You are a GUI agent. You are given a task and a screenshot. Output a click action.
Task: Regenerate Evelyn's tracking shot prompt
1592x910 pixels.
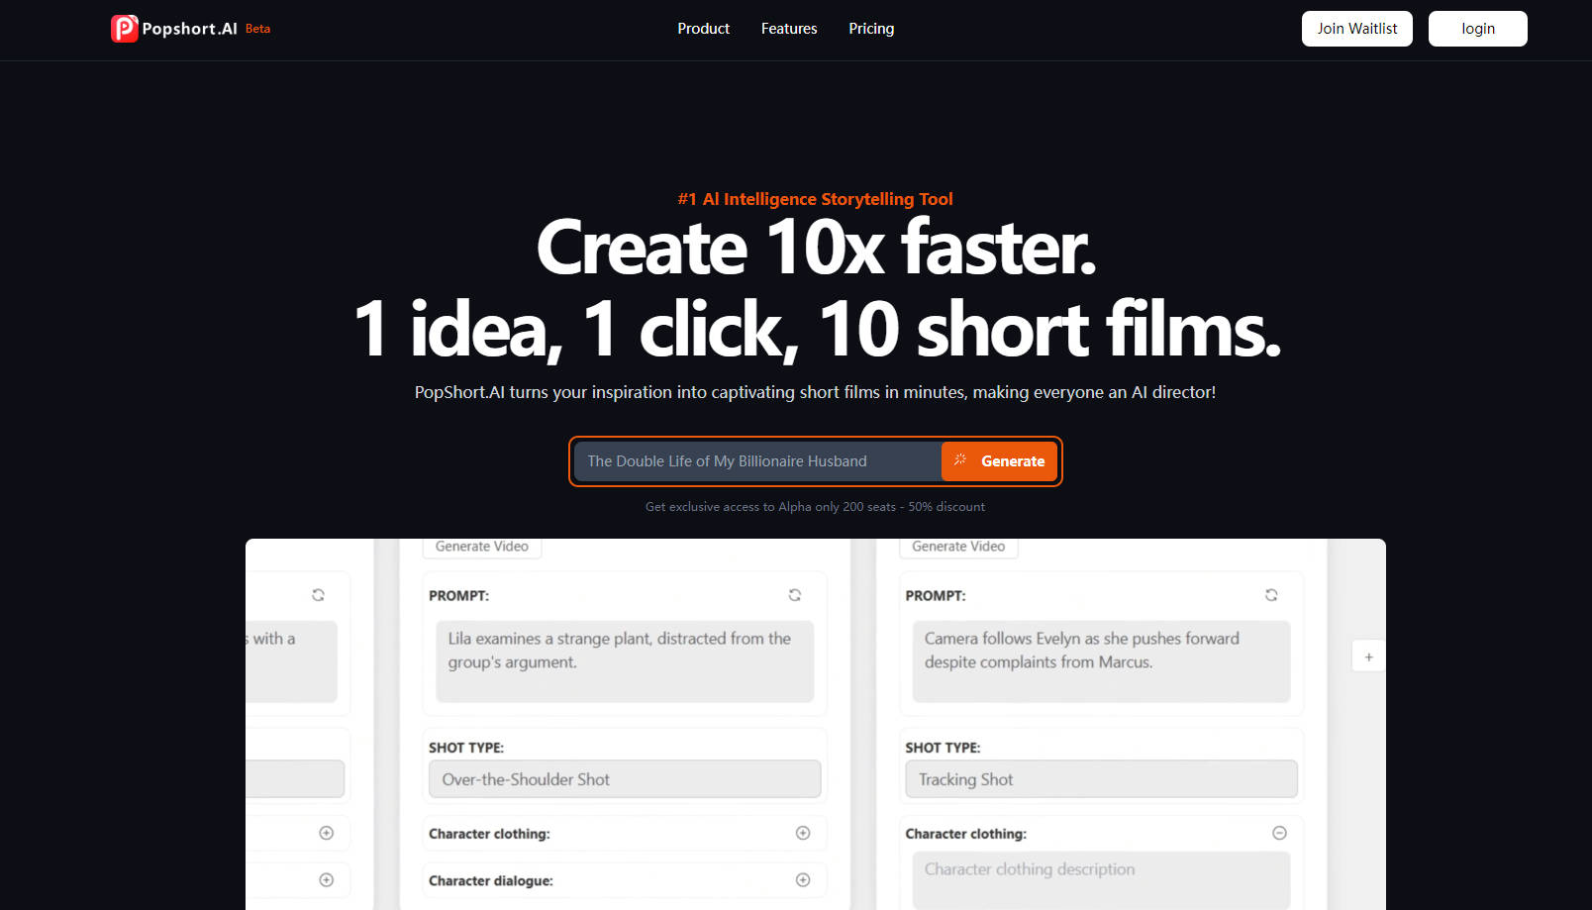[x=1272, y=594]
